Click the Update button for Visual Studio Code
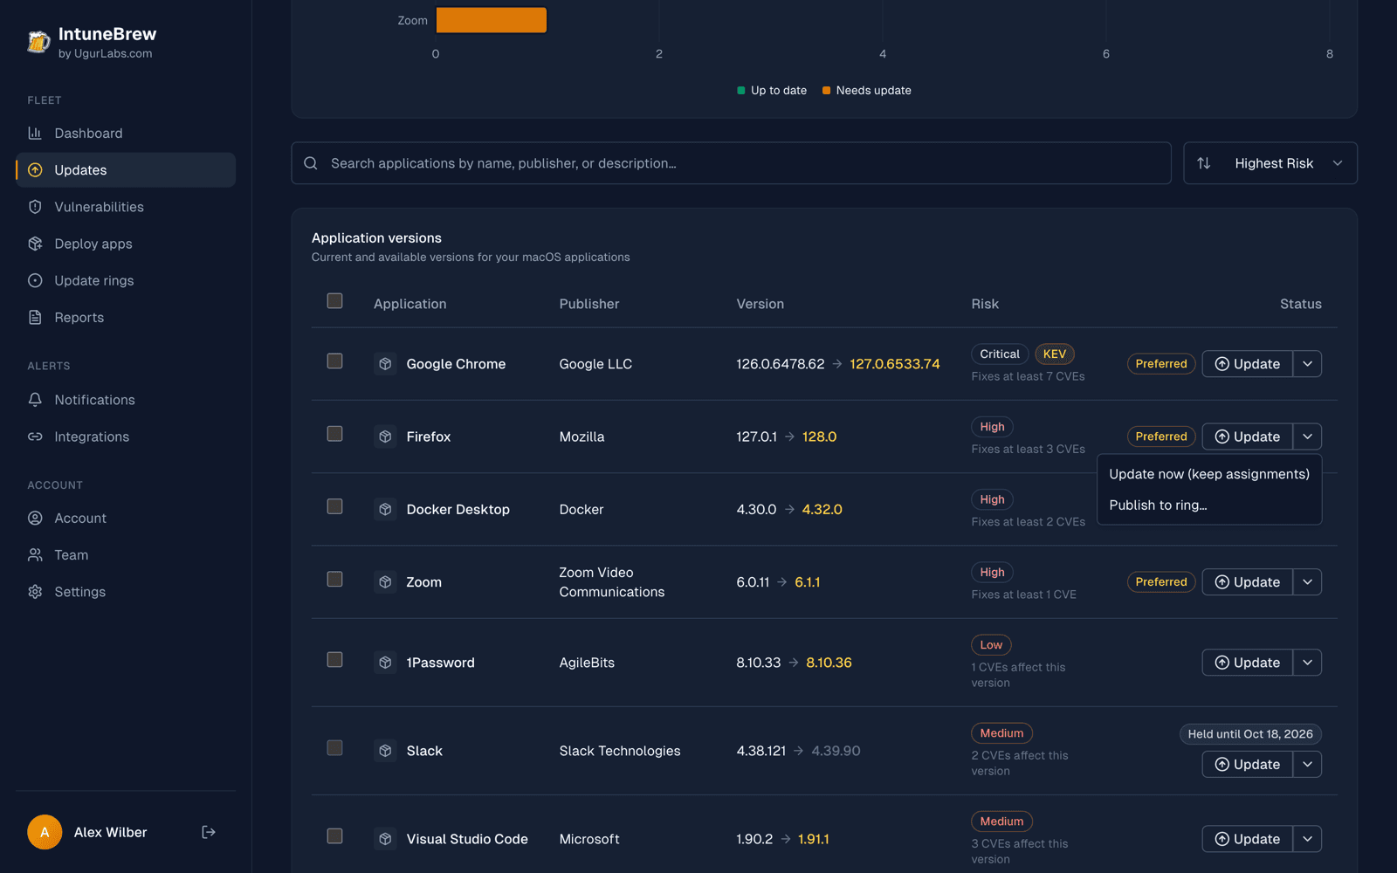The image size is (1397, 873). pyautogui.click(x=1247, y=839)
